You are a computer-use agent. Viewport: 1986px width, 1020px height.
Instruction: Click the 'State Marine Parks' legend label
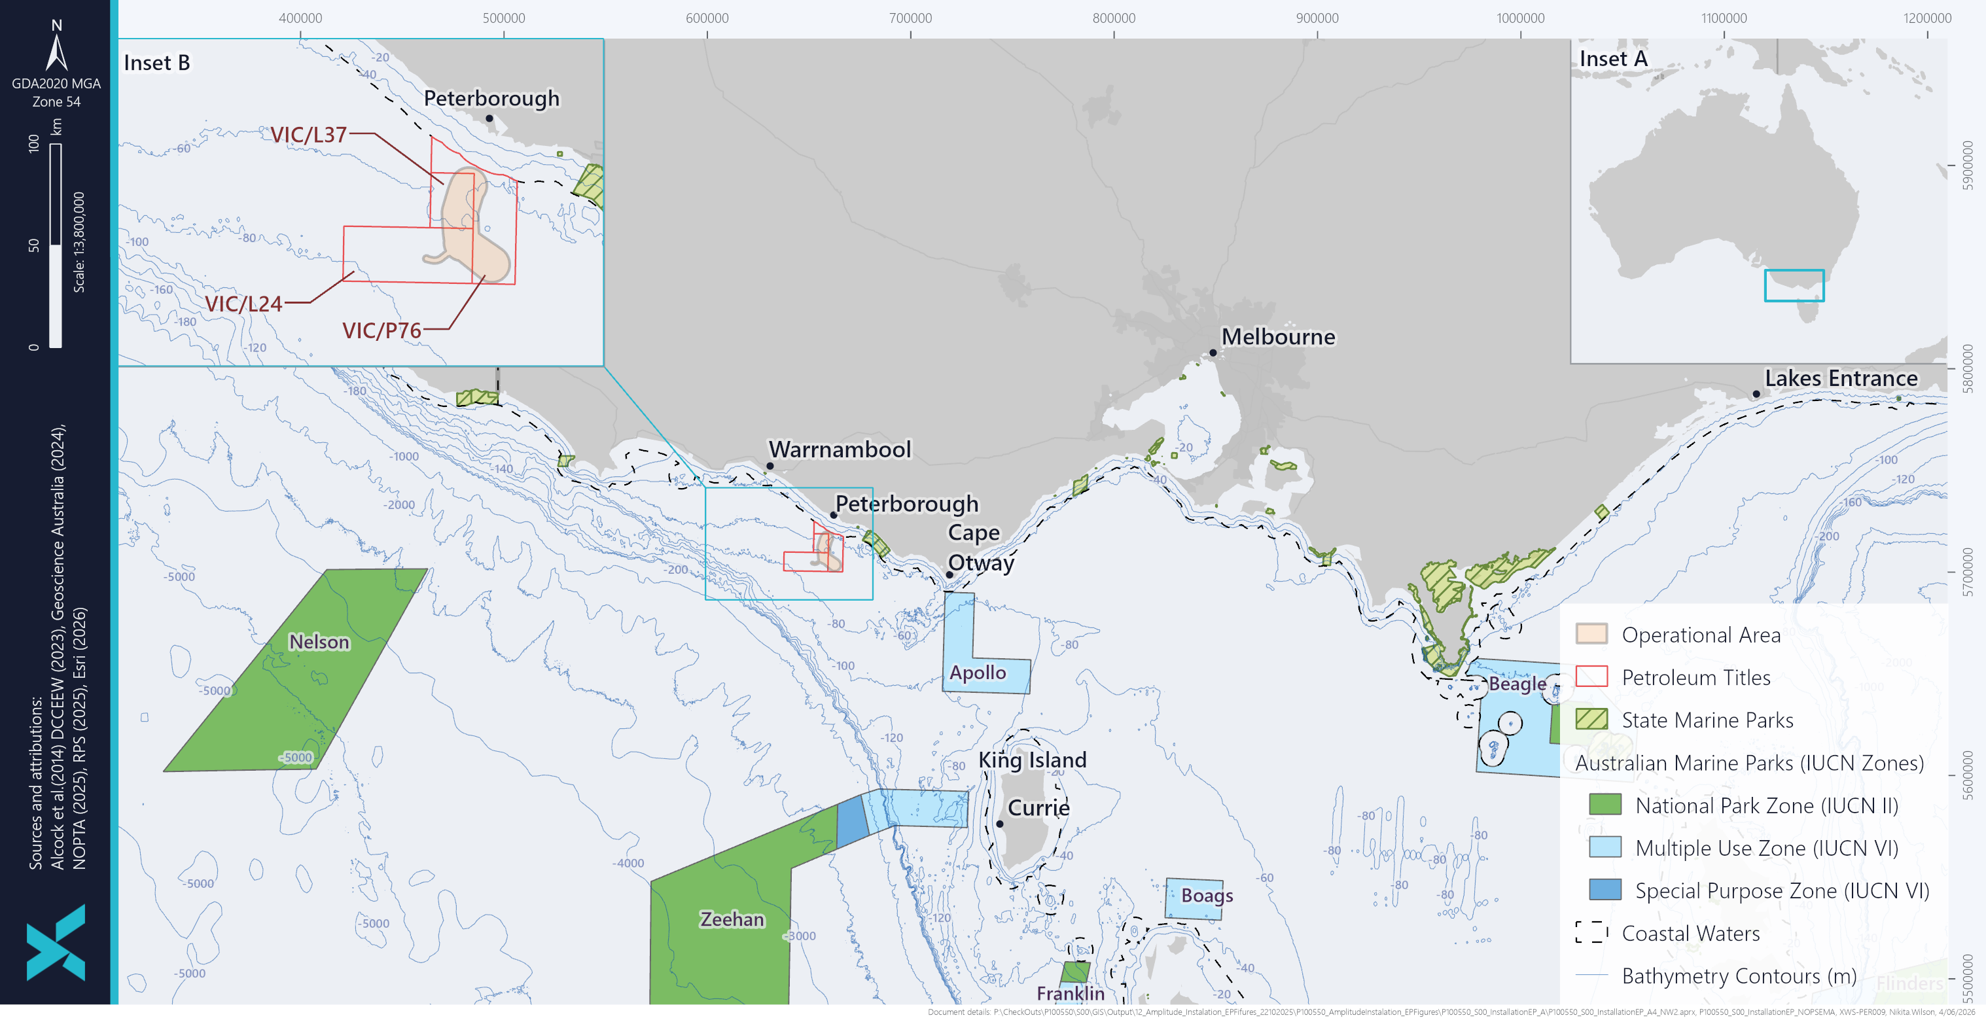[1707, 720]
